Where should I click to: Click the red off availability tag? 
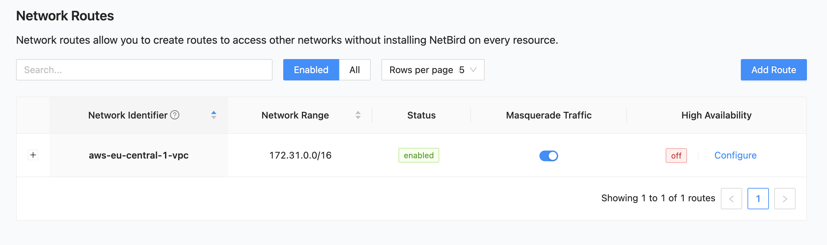pyautogui.click(x=676, y=156)
